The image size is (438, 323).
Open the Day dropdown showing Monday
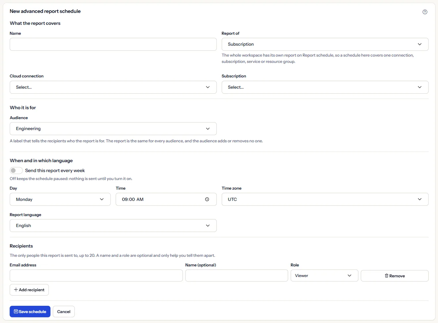coord(60,200)
